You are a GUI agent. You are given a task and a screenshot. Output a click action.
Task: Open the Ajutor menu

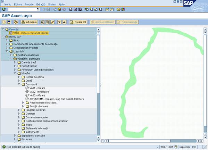click(62, 5)
